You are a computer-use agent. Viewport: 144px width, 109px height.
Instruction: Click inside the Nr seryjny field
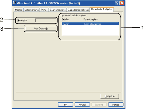(46, 20)
